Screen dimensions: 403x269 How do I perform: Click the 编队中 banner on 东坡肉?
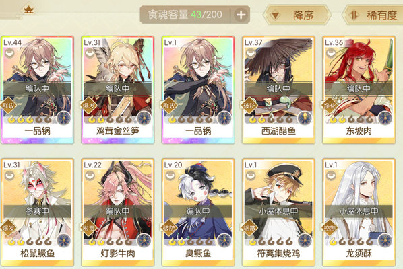click(x=359, y=89)
